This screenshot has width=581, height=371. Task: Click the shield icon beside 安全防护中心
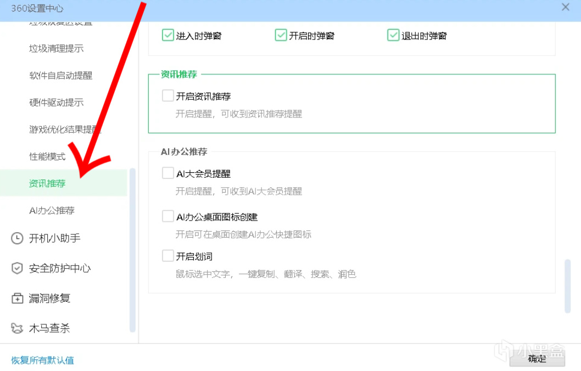coord(17,268)
